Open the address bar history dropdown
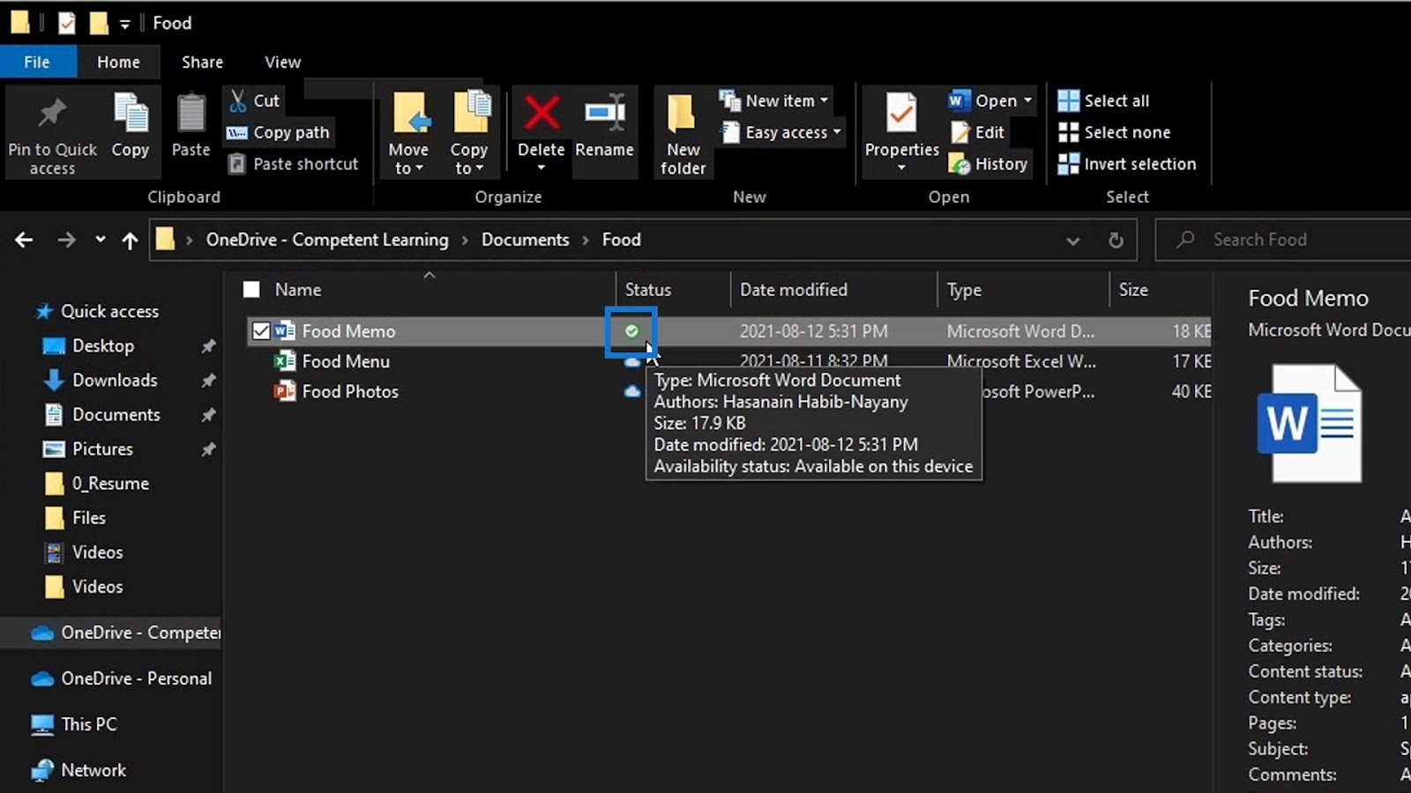 [x=1072, y=240]
